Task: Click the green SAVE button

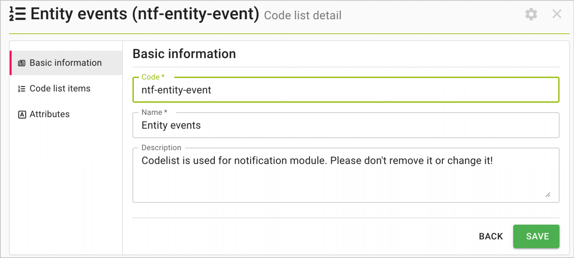Action: 536,236
